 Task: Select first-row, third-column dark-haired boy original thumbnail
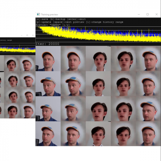coord(98,59)
